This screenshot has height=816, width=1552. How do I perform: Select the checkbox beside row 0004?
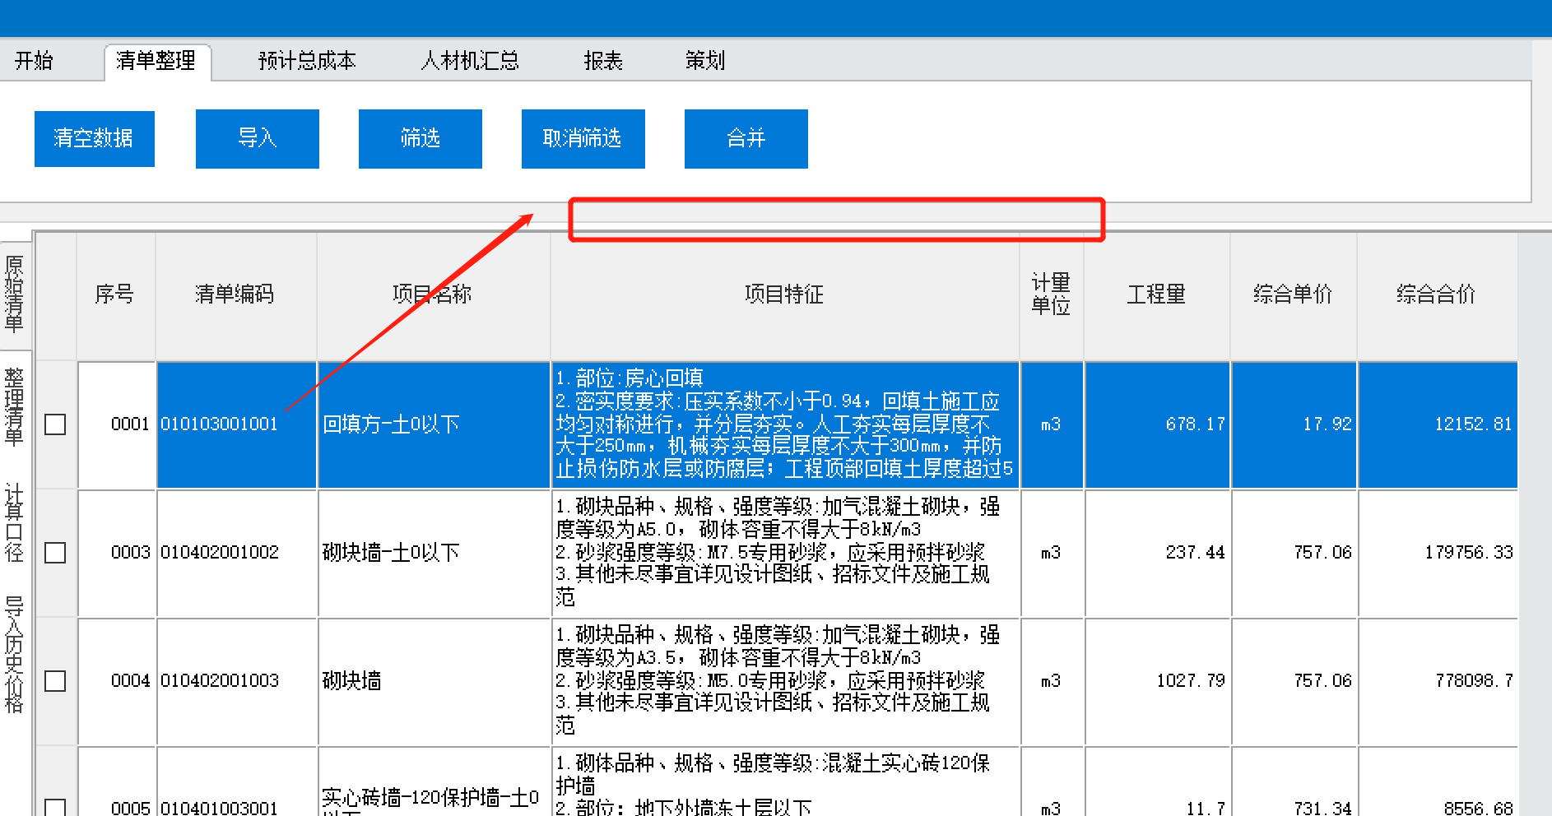click(55, 681)
